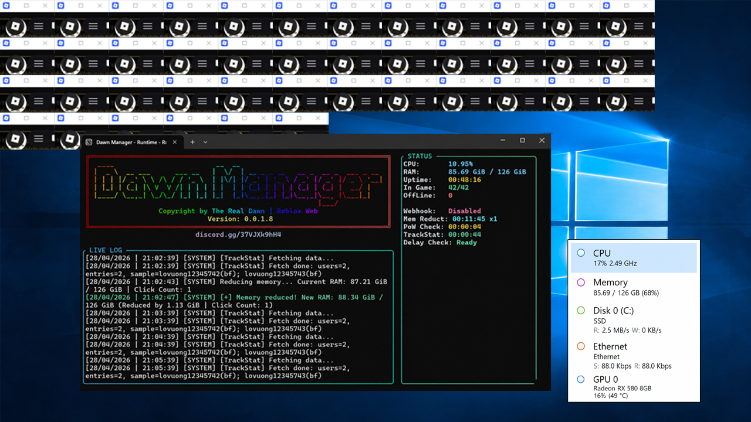The width and height of the screenshot is (751, 422).
Task: Click the purple circle icon beside Memory
Action: click(581, 282)
